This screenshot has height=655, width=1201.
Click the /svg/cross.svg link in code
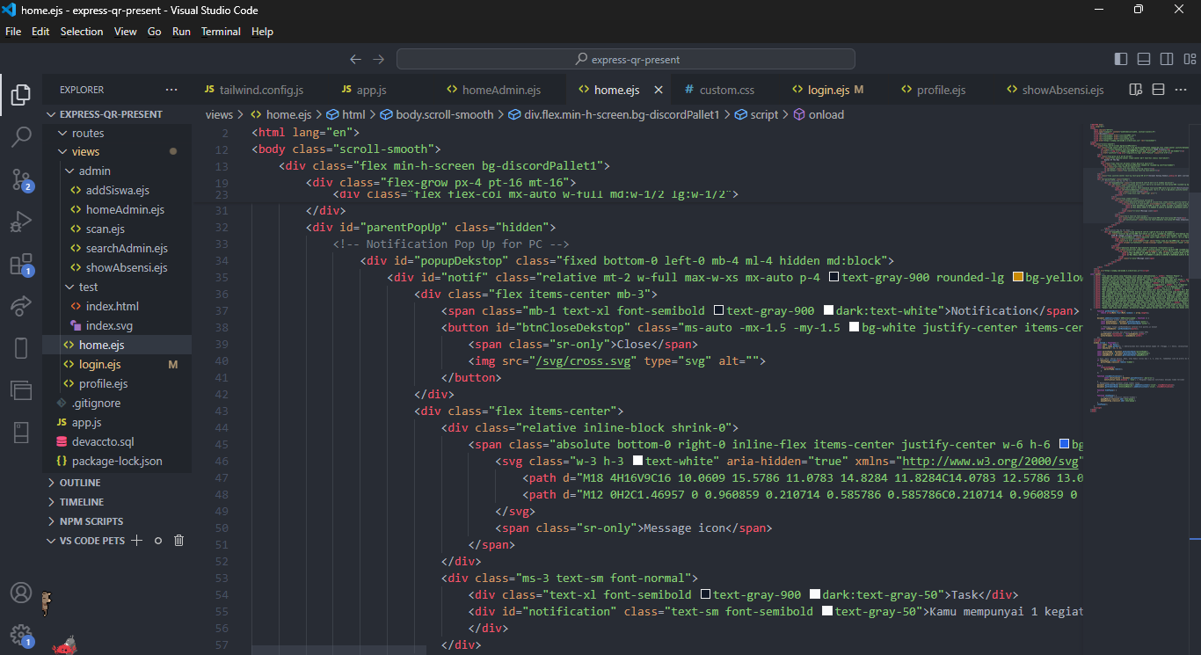pos(584,360)
